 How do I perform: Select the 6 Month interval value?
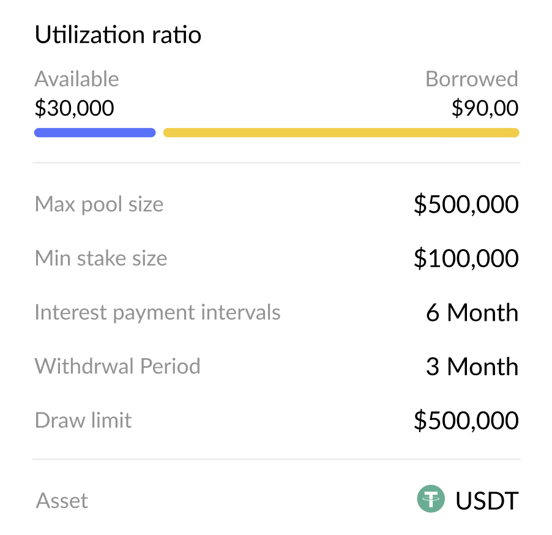pyautogui.click(x=472, y=313)
